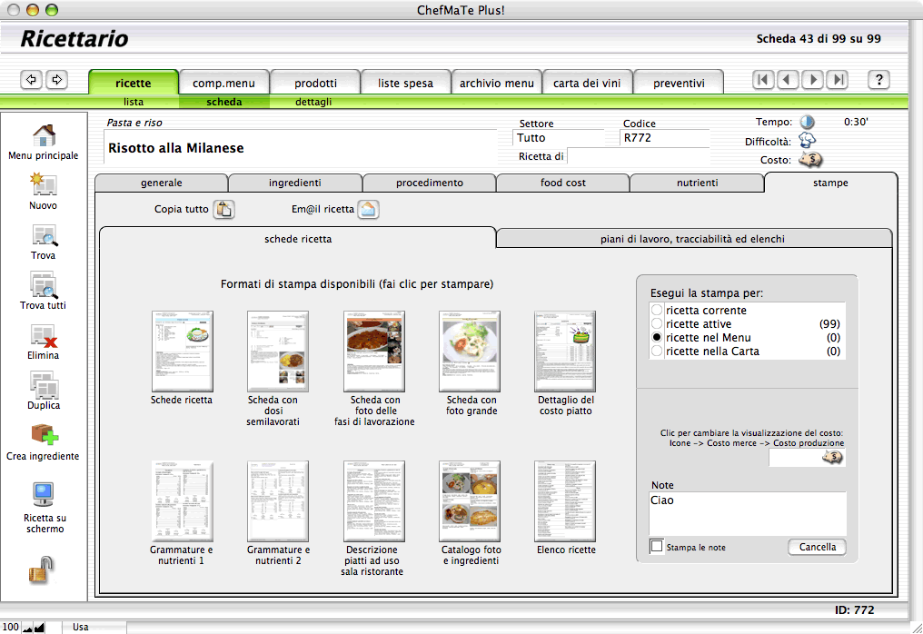Open help with the question mark button

point(878,79)
